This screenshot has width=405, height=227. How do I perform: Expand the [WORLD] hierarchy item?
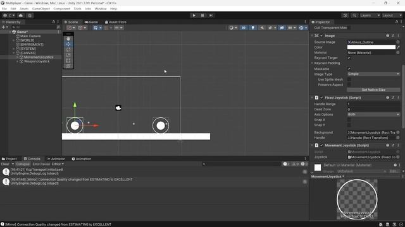pyautogui.click(x=14, y=40)
